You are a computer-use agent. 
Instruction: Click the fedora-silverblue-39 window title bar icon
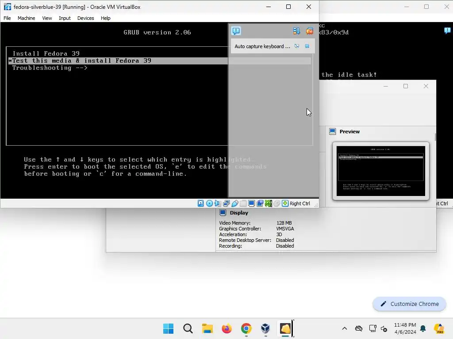(7, 7)
